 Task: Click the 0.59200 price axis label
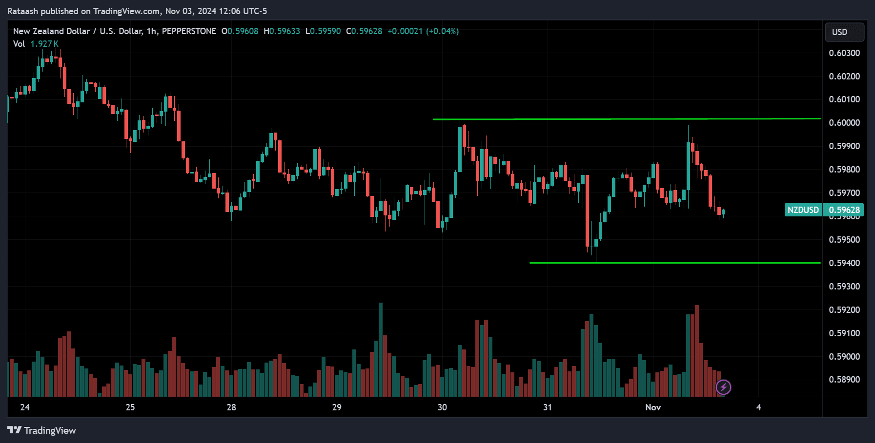coord(844,310)
